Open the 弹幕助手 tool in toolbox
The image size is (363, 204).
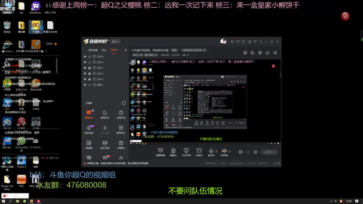pyautogui.click(x=89, y=115)
